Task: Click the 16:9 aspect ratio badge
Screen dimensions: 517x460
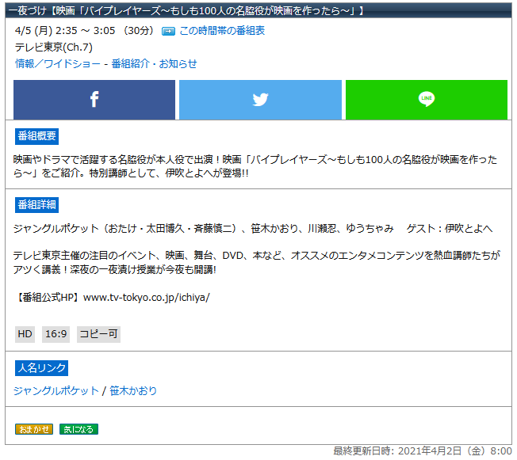Action: coord(56,334)
